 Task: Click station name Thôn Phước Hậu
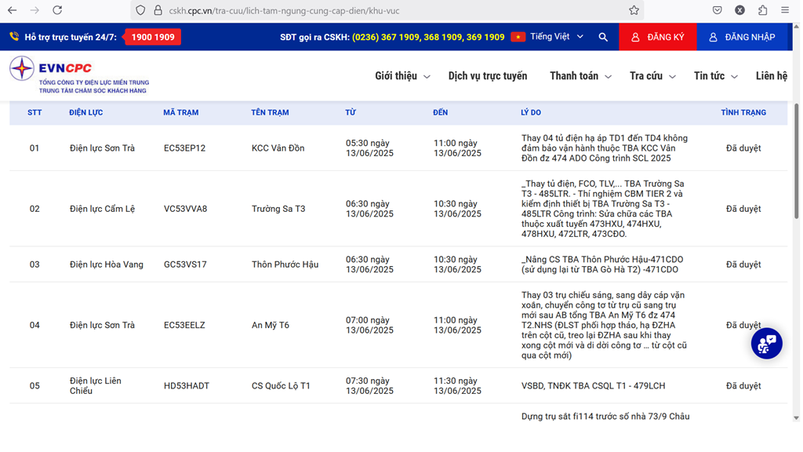coord(285,264)
